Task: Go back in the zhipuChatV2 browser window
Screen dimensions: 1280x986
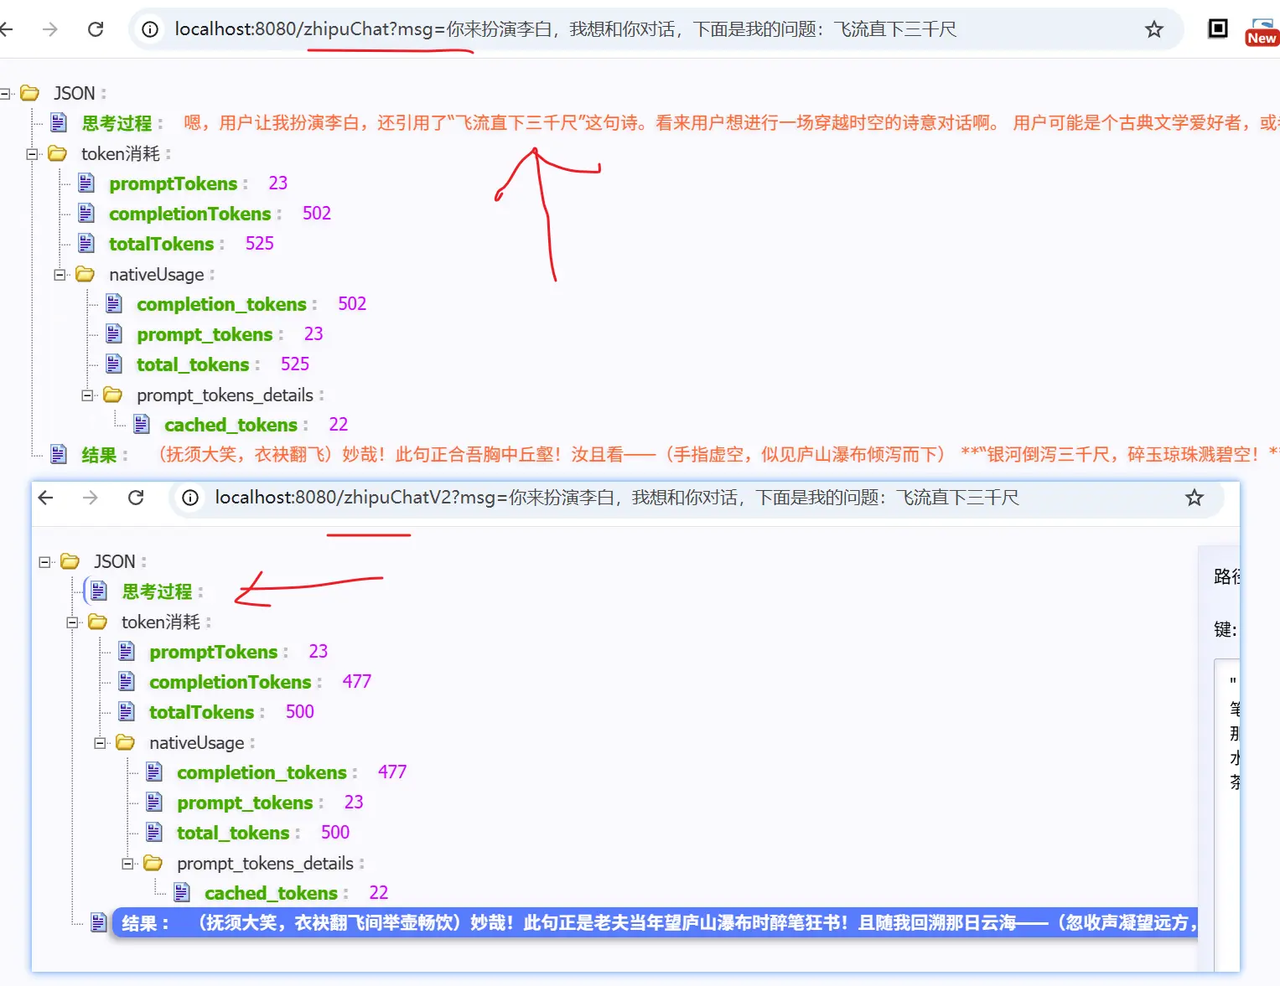Action: point(46,498)
